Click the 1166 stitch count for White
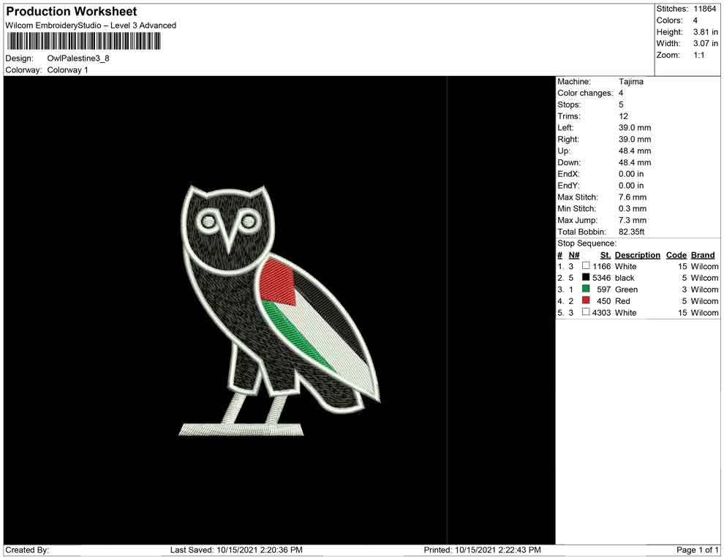This screenshot has width=724, height=557. click(602, 266)
